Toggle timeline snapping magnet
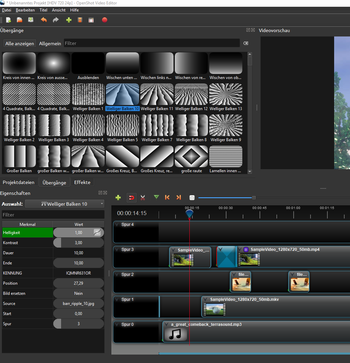The height and width of the screenshot is (363, 350). tap(132, 198)
